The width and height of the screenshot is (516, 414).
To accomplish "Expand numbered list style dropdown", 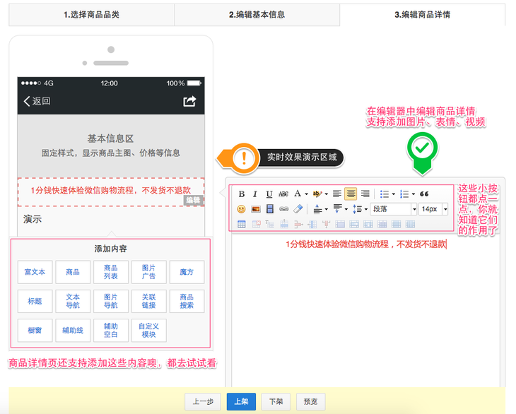I will coord(414,194).
